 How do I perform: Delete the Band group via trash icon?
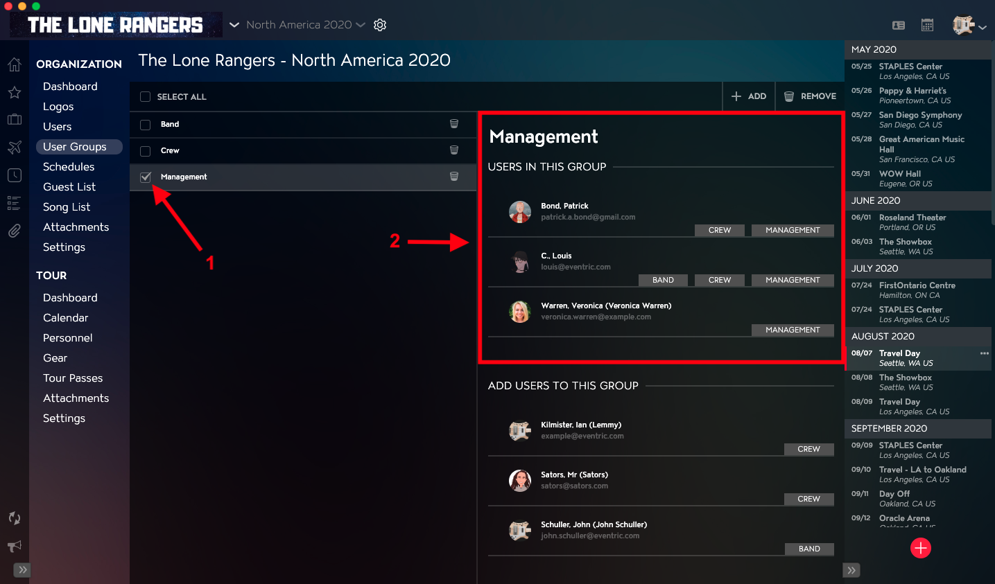pyautogui.click(x=454, y=124)
